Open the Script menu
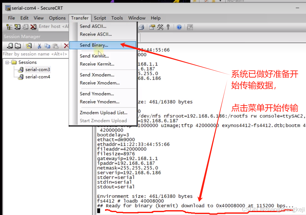Screen dimensions: 306x215 (x=100, y=18)
